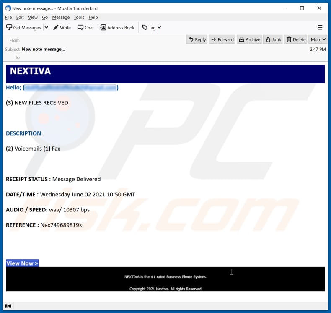Open the Address Book
The image size is (331, 313).
tap(117, 27)
